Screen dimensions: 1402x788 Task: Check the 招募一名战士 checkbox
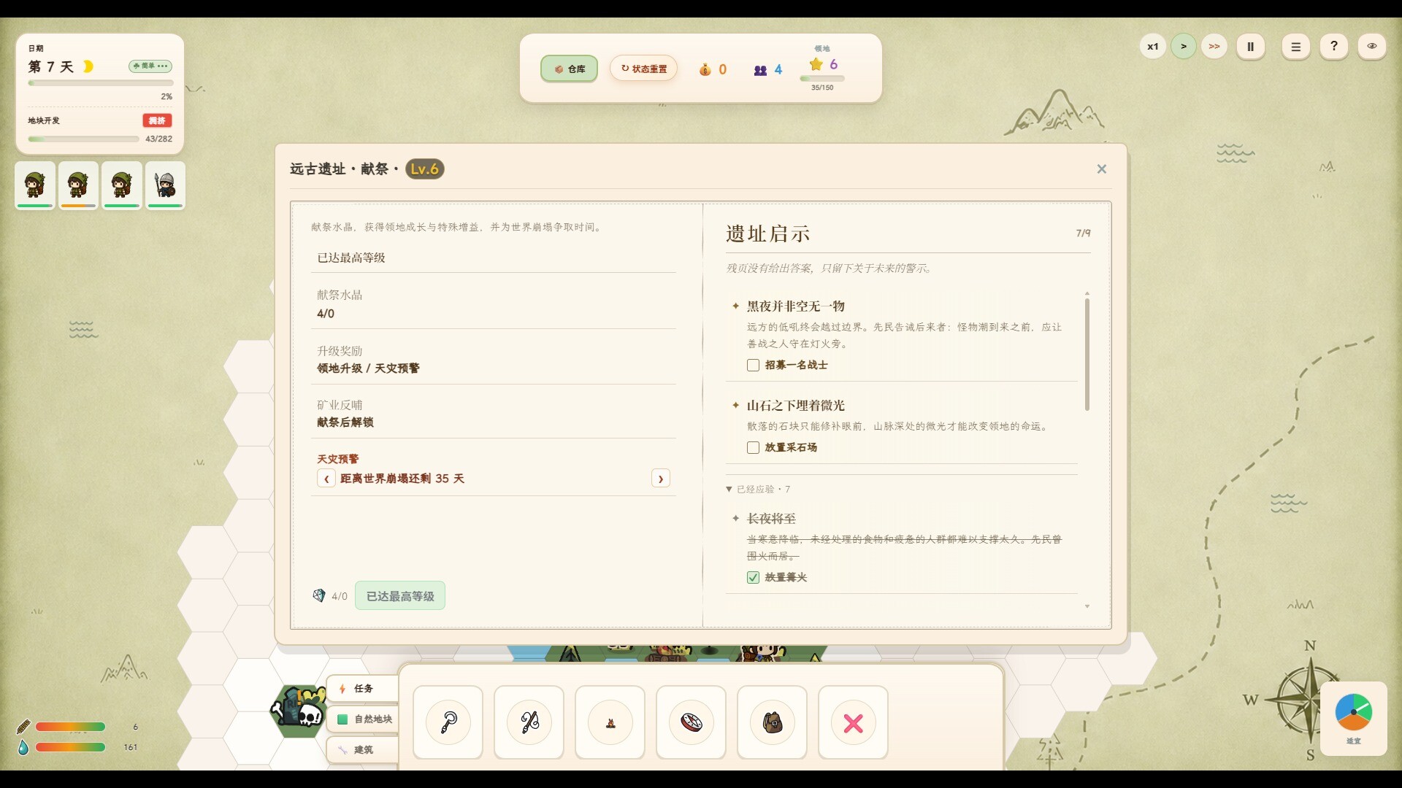pos(753,365)
